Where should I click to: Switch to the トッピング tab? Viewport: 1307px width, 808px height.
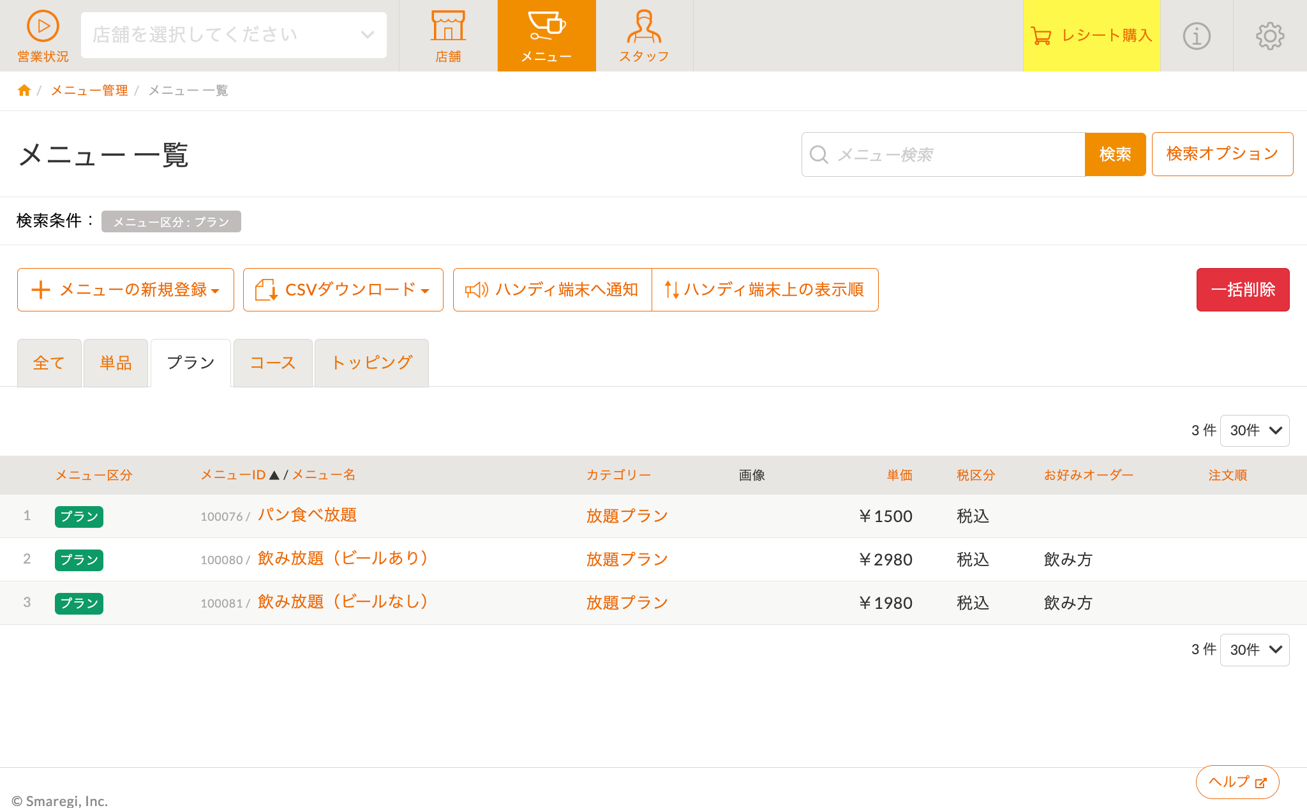[x=371, y=363]
